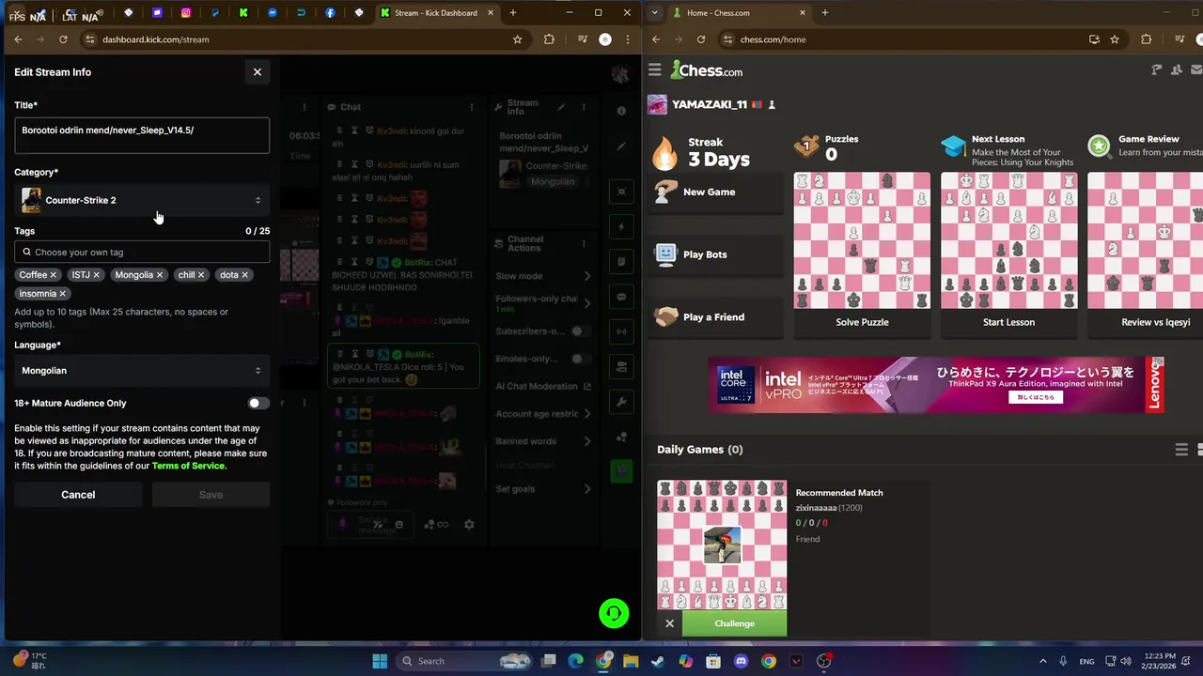The height and width of the screenshot is (676, 1203).
Task: Open a new tab in the Kick window
Action: [512, 13]
